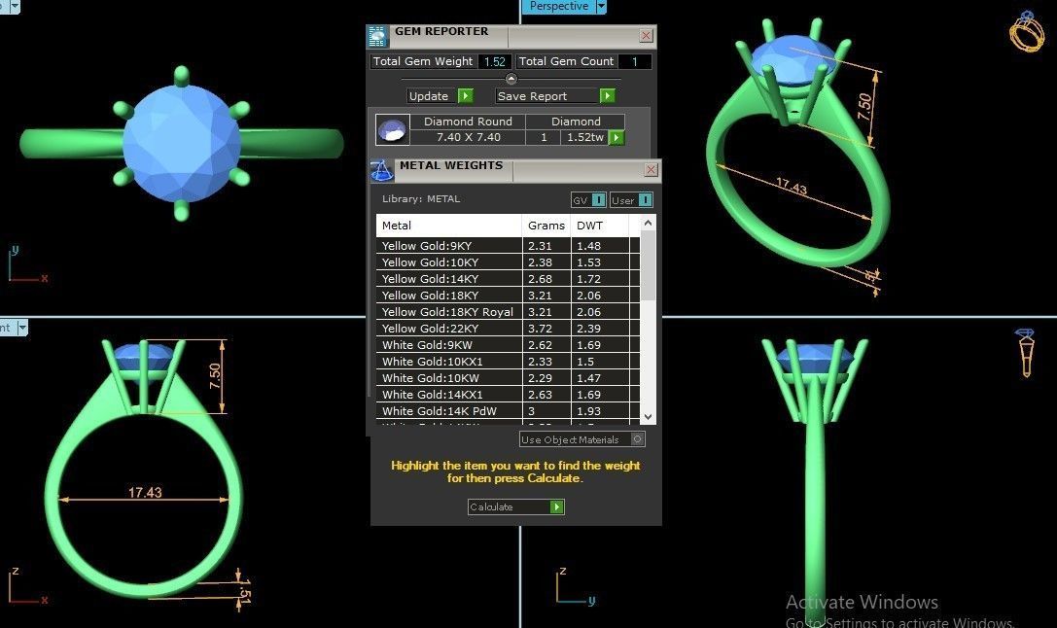Toggle the Use Object Materials option

point(637,439)
